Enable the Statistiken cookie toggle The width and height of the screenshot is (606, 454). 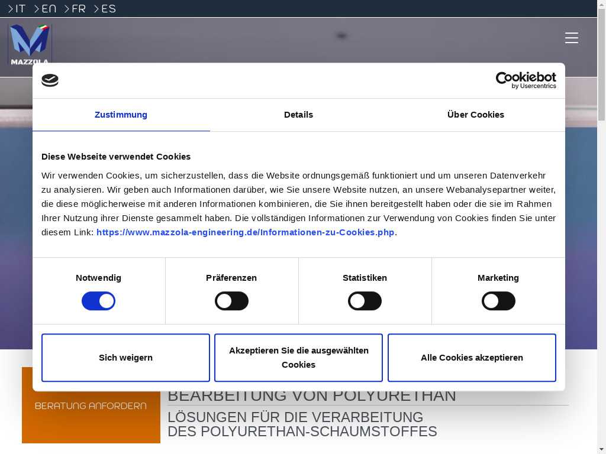click(x=365, y=301)
